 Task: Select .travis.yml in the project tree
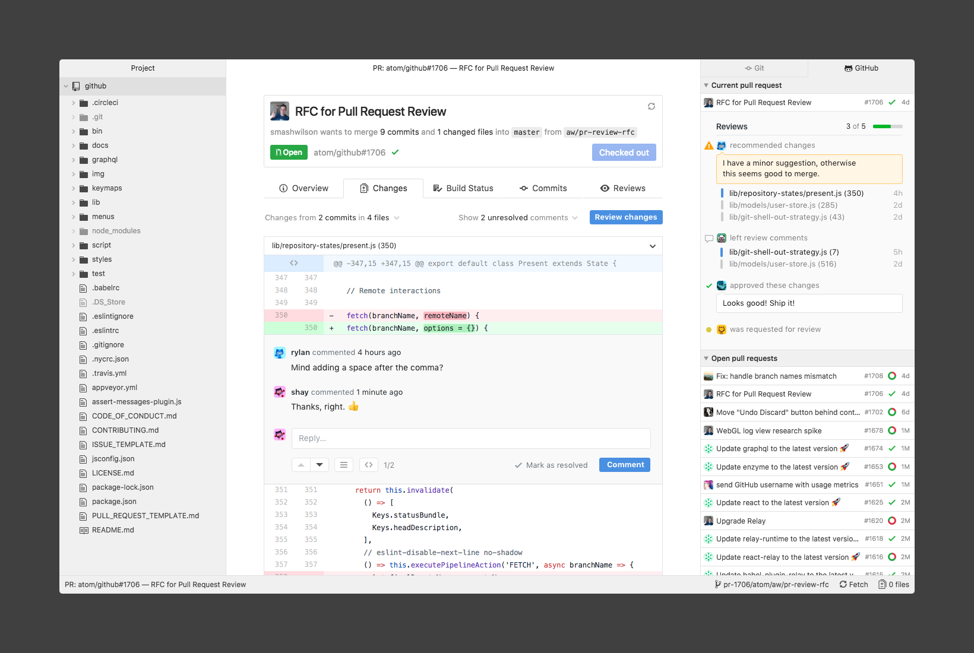109,373
